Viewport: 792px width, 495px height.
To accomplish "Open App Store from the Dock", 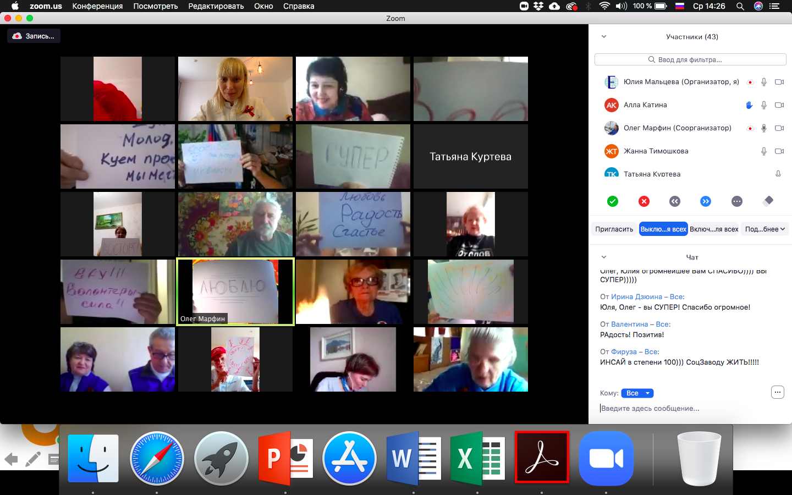I will click(349, 459).
